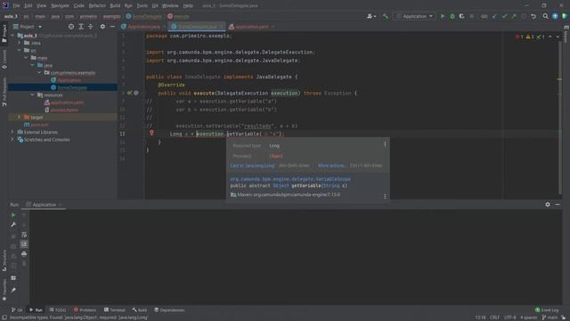570x321 pixels.
Task: Expand Scratches and Consoles node
Action: tap(12, 139)
